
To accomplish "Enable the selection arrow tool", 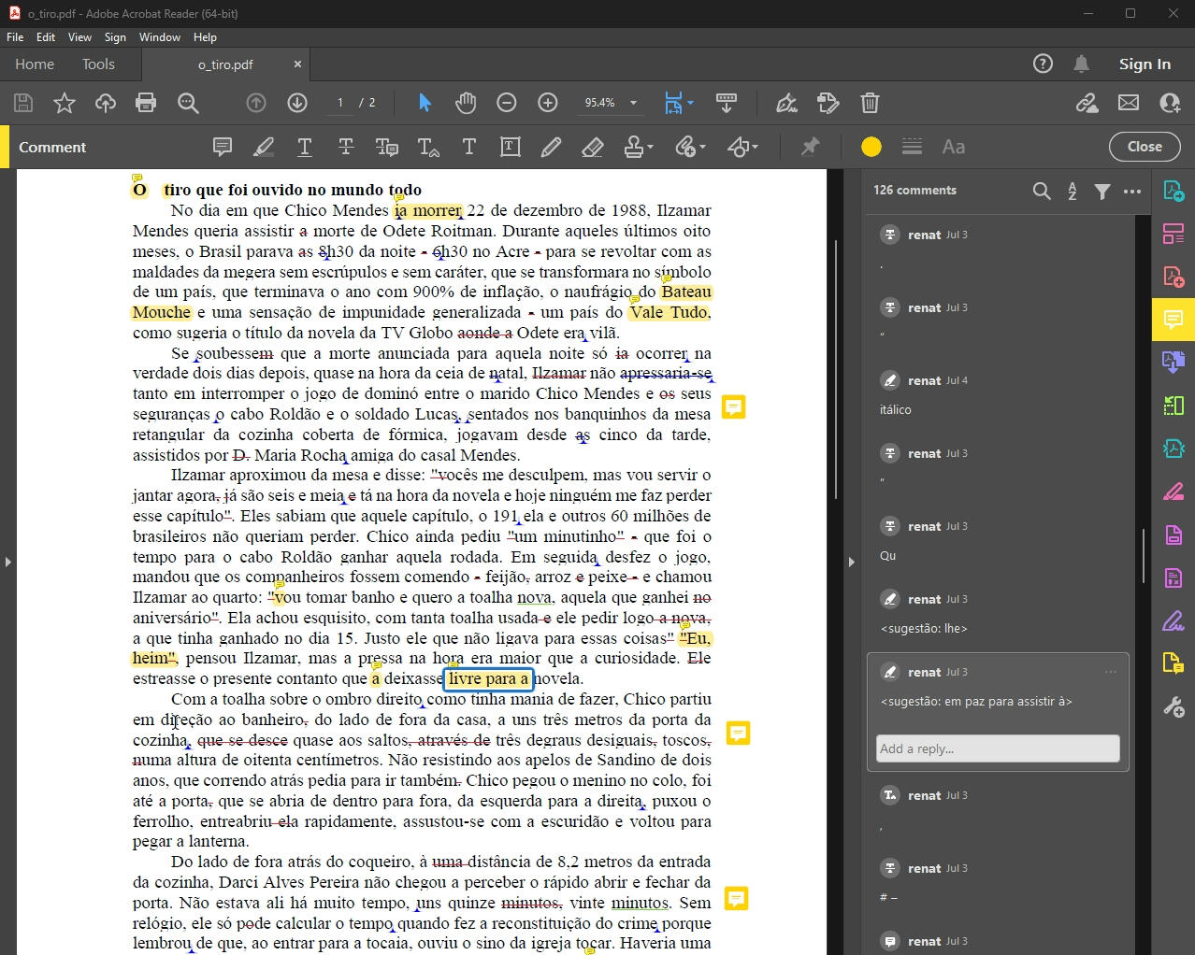I will tap(425, 103).
